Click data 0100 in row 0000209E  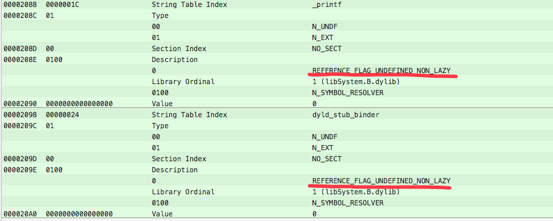[54, 170]
